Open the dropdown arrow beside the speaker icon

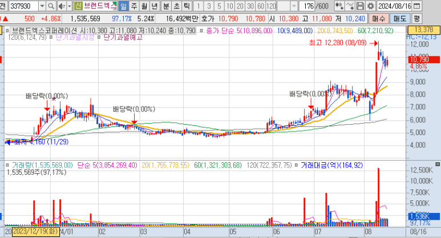coord(69,6)
